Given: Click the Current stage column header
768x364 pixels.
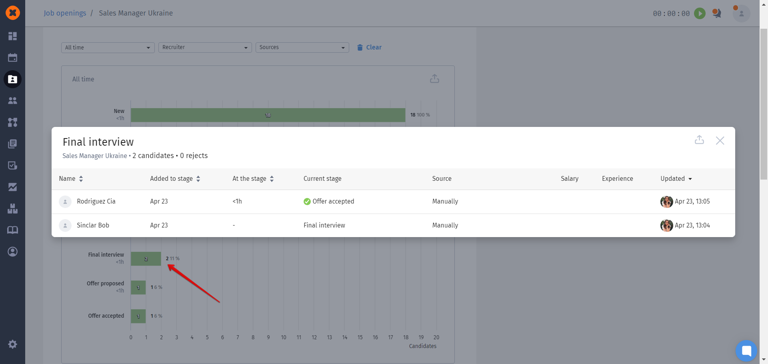Looking at the screenshot, I should [x=322, y=179].
